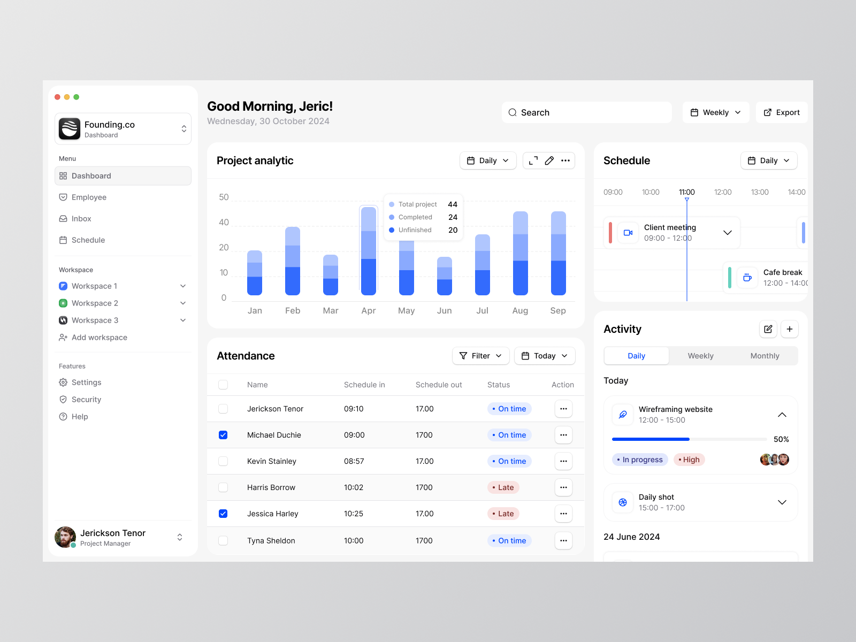Viewport: 856px width, 642px height.
Task: Open the Activity edit icon
Action: coord(768,329)
